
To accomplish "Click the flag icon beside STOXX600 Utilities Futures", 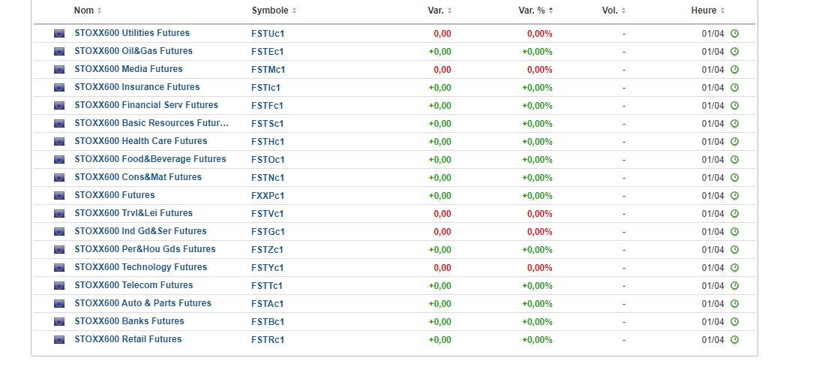I will tap(59, 34).
